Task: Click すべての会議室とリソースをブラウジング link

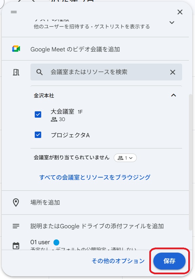Action: (95, 177)
